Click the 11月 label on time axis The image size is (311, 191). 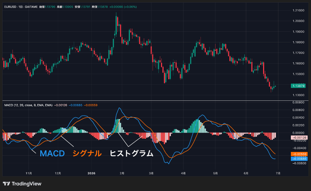29,173
